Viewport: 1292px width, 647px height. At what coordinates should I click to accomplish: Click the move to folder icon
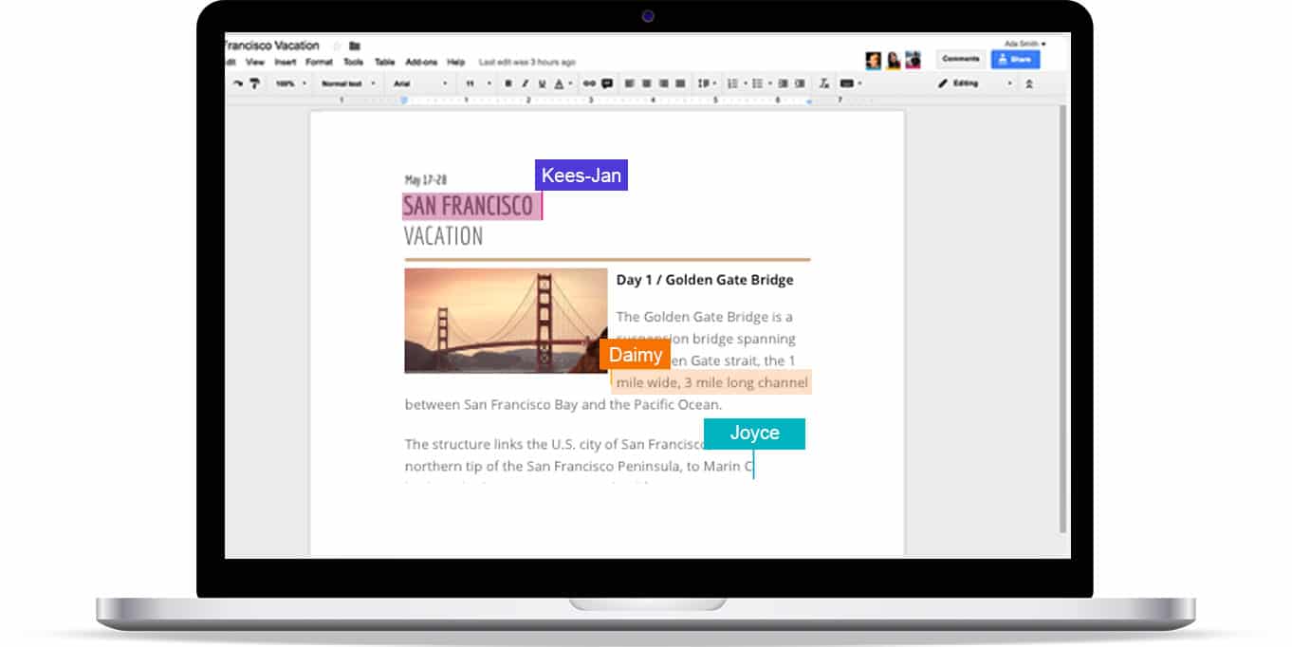[x=355, y=46]
